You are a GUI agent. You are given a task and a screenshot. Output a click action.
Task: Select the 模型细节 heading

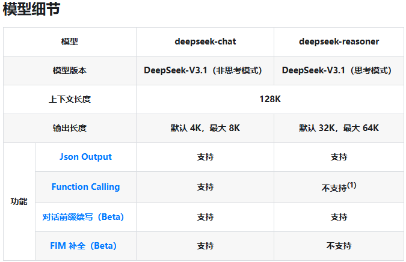[x=32, y=9]
